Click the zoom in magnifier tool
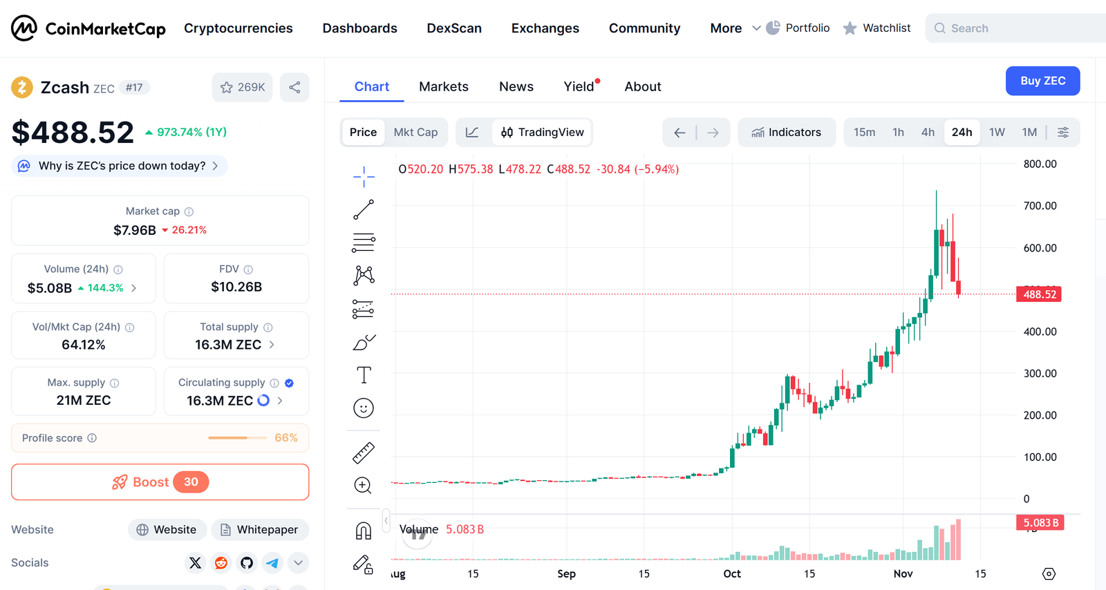Screen dimensions: 1106x590 [x=364, y=486]
